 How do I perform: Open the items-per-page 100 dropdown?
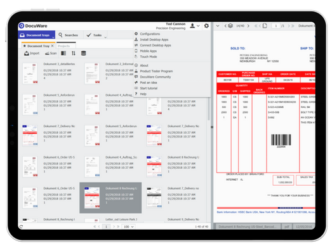tap(128, 226)
